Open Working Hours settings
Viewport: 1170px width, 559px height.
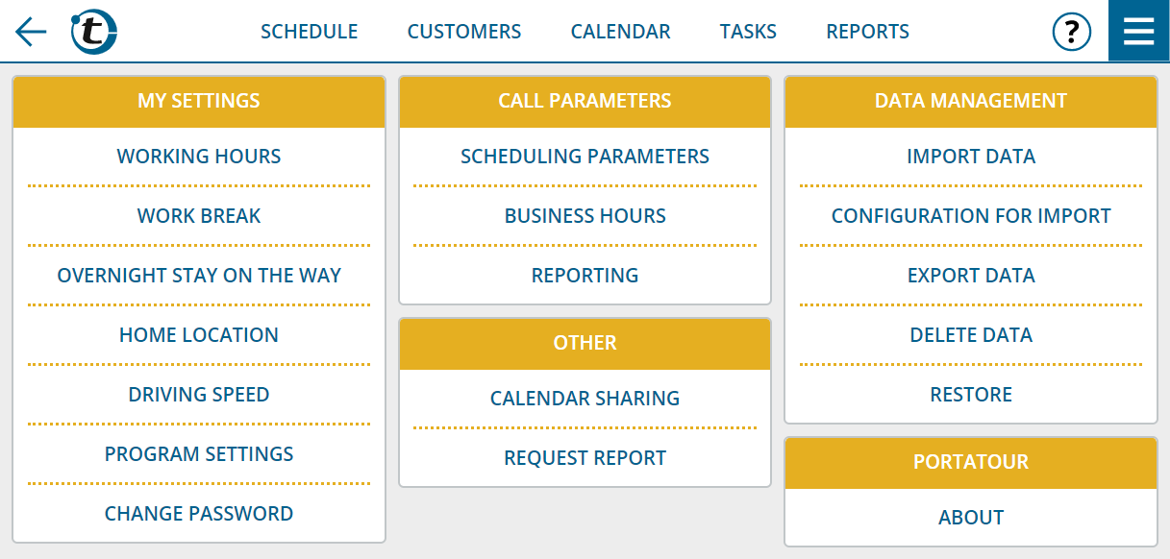(x=199, y=157)
